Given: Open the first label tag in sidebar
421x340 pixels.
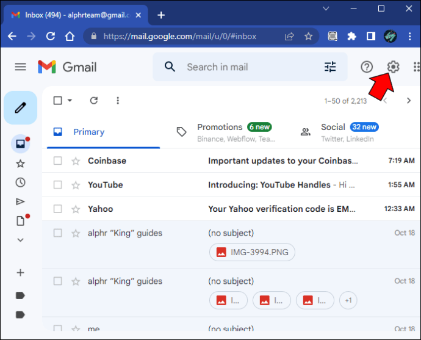Looking at the screenshot, I should click(20, 295).
